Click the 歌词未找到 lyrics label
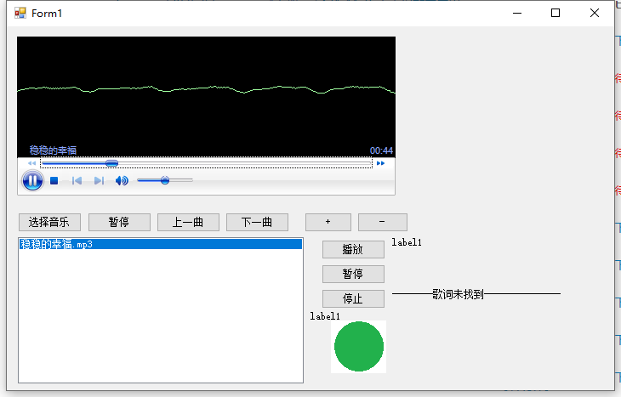621x397 pixels. pos(476,294)
